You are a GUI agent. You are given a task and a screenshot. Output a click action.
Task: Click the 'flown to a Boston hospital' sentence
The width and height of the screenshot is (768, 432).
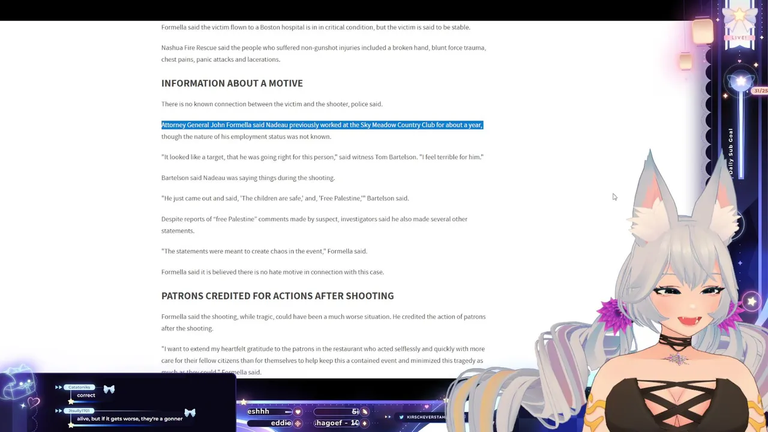tap(316, 28)
